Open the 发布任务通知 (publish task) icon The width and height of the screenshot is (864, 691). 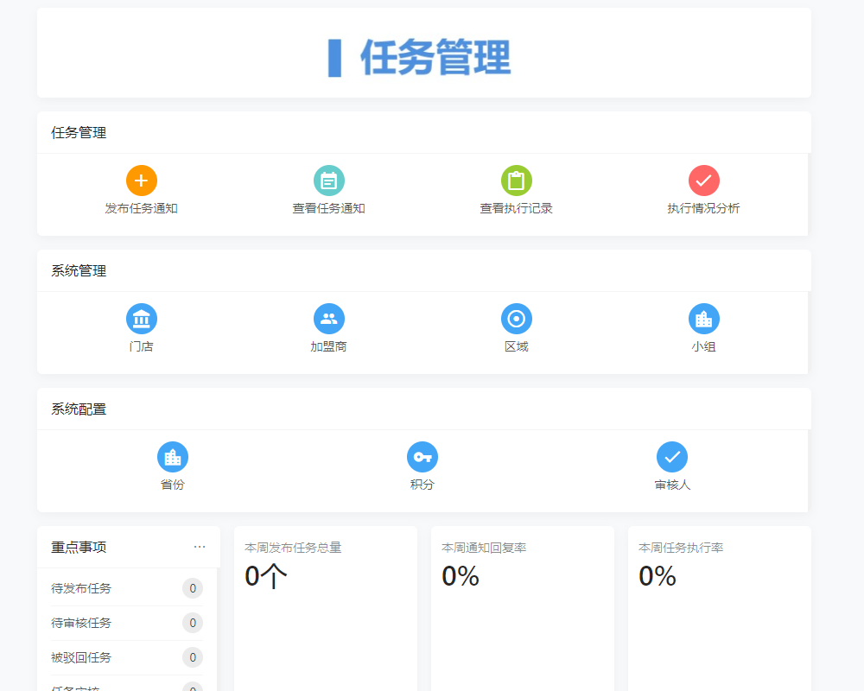click(141, 181)
